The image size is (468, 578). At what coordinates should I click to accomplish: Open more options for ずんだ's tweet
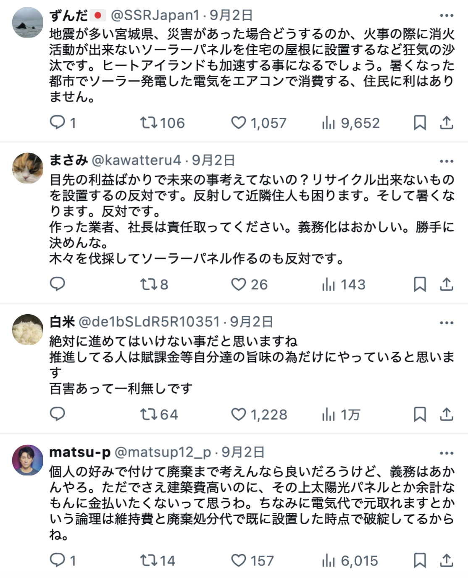446,16
